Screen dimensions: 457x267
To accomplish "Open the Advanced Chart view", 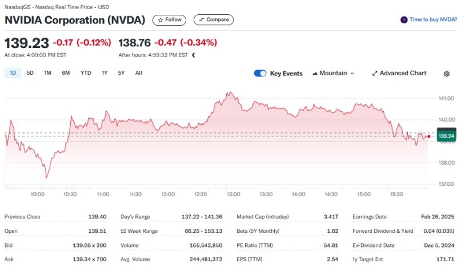I will pos(399,74).
